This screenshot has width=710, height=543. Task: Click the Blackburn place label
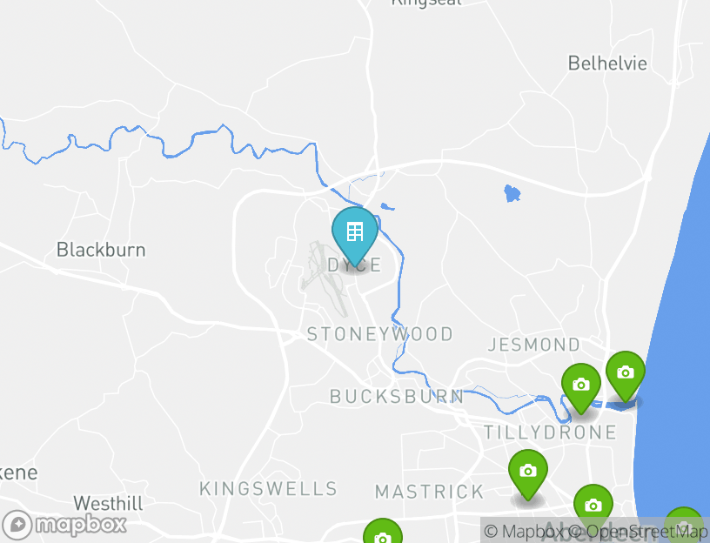(x=101, y=250)
